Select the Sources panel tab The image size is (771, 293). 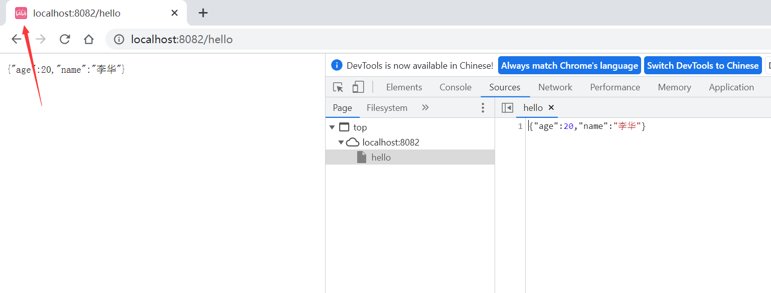point(505,87)
